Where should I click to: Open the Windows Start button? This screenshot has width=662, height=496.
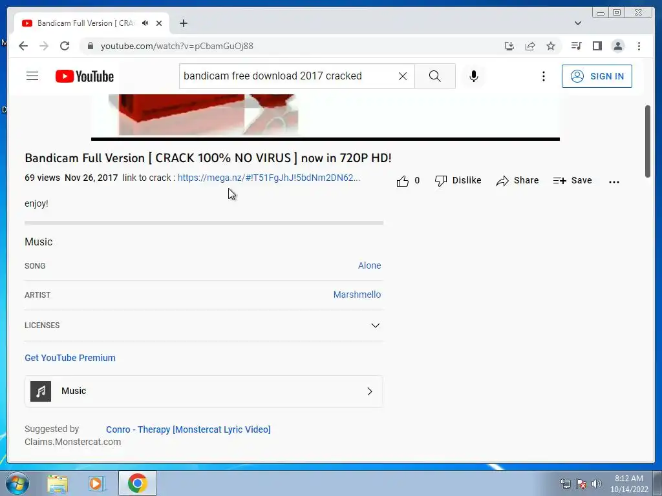(17, 483)
